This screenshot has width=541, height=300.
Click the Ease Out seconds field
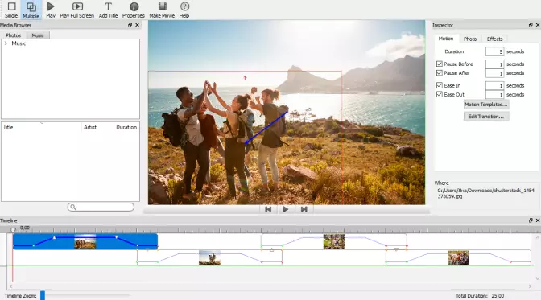(494, 94)
